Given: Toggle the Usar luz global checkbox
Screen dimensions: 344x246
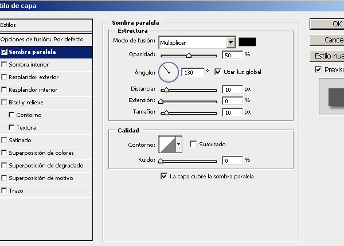Looking at the screenshot, I should (x=218, y=72).
